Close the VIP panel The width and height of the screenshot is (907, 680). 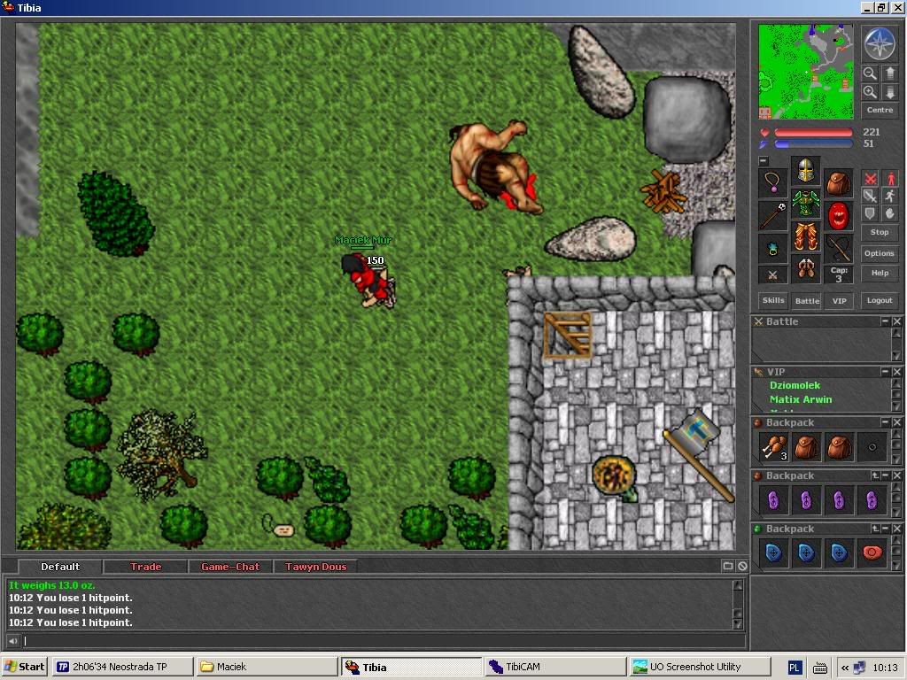point(896,371)
